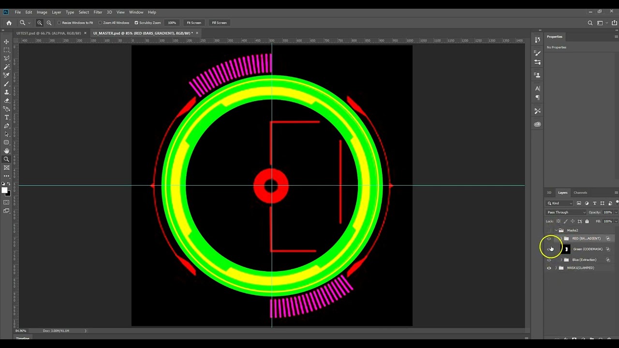619x348 pixels.
Task: Uncheck the Scrubby Zoom checkbox
Action: click(x=136, y=23)
